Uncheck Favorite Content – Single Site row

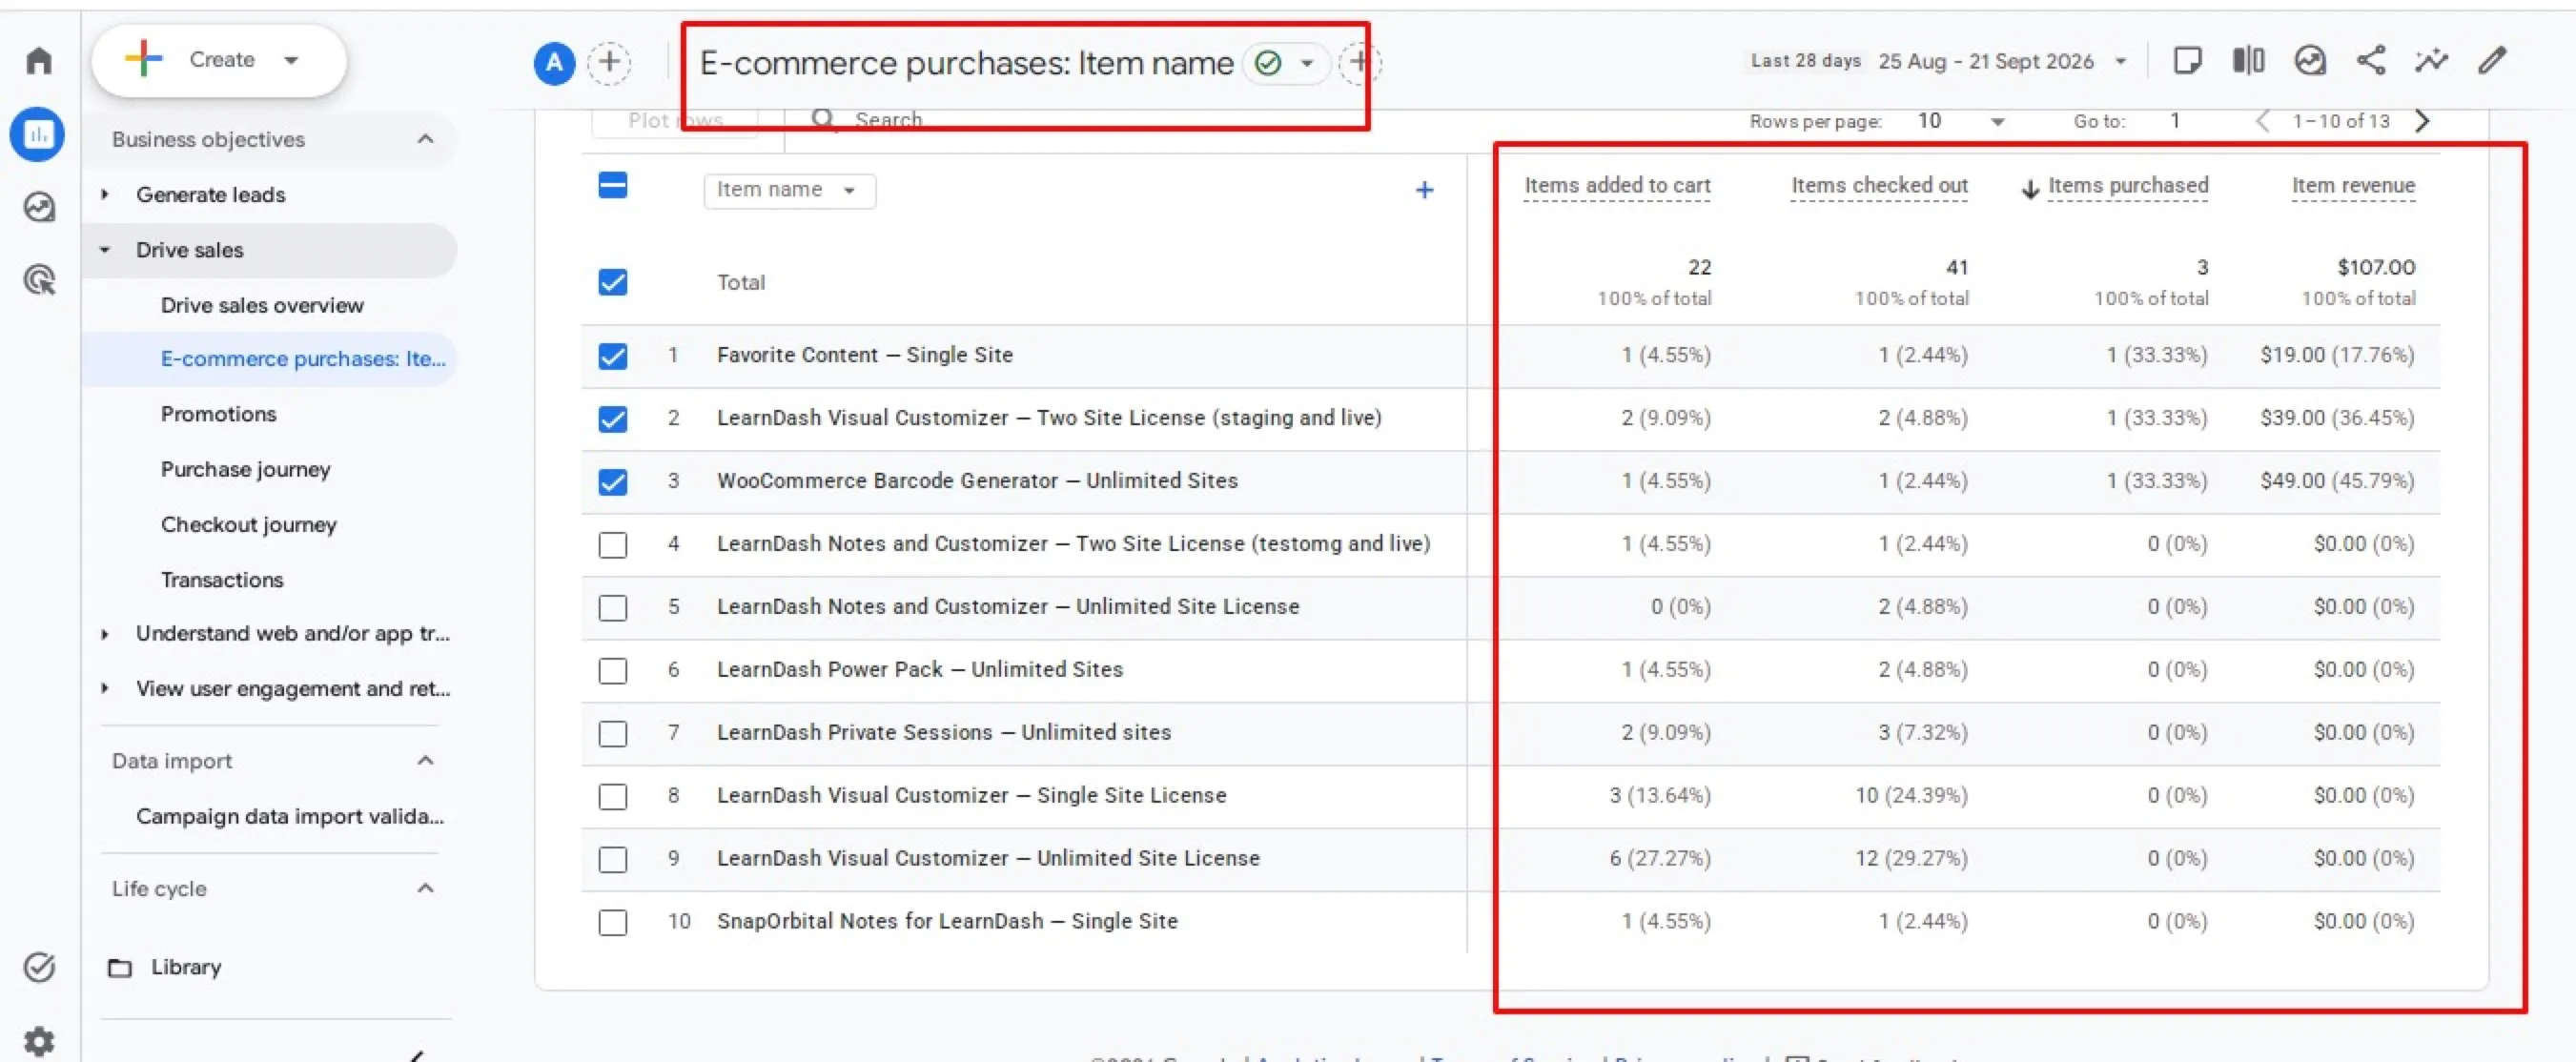click(x=613, y=356)
